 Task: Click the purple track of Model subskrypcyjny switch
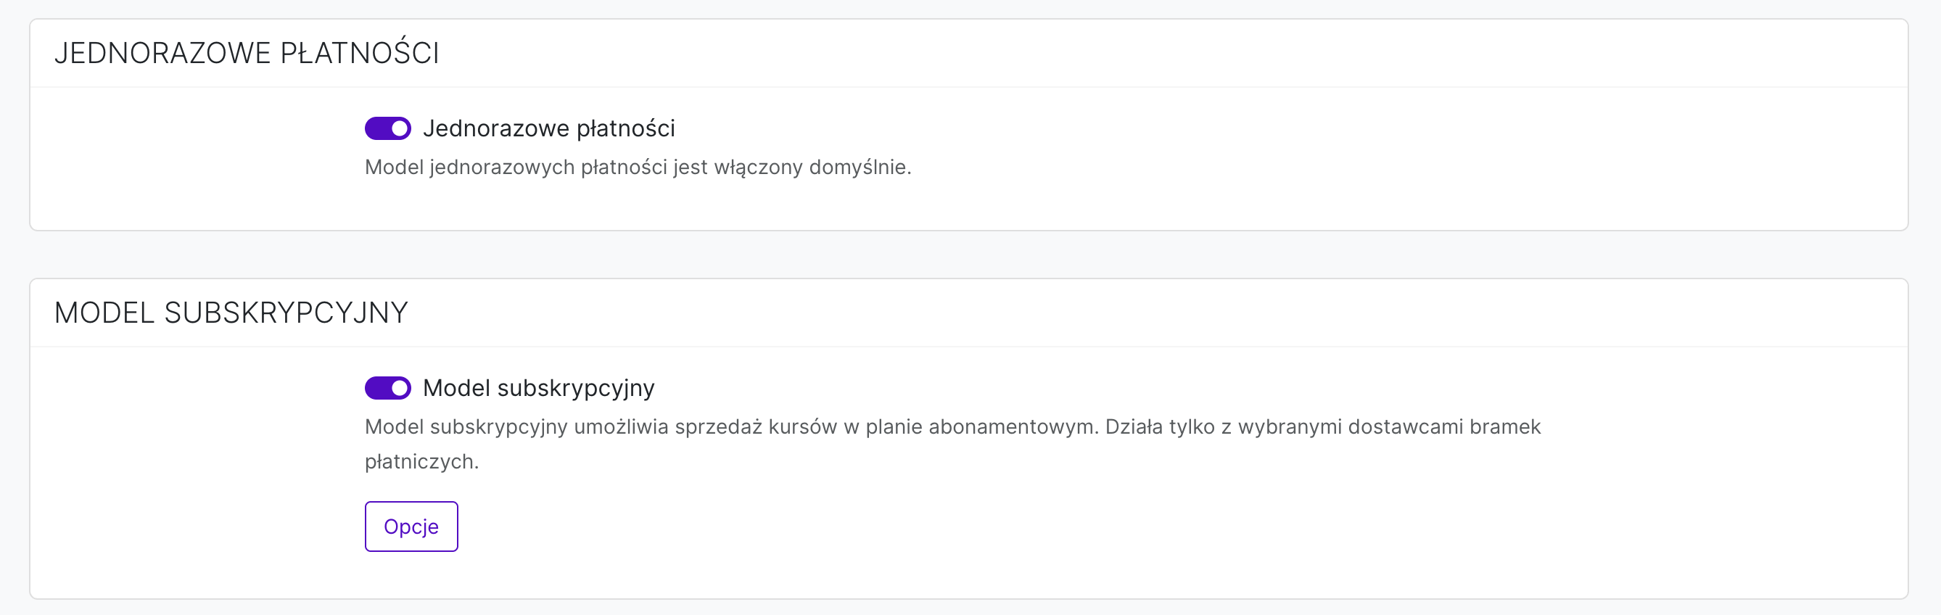(376, 388)
